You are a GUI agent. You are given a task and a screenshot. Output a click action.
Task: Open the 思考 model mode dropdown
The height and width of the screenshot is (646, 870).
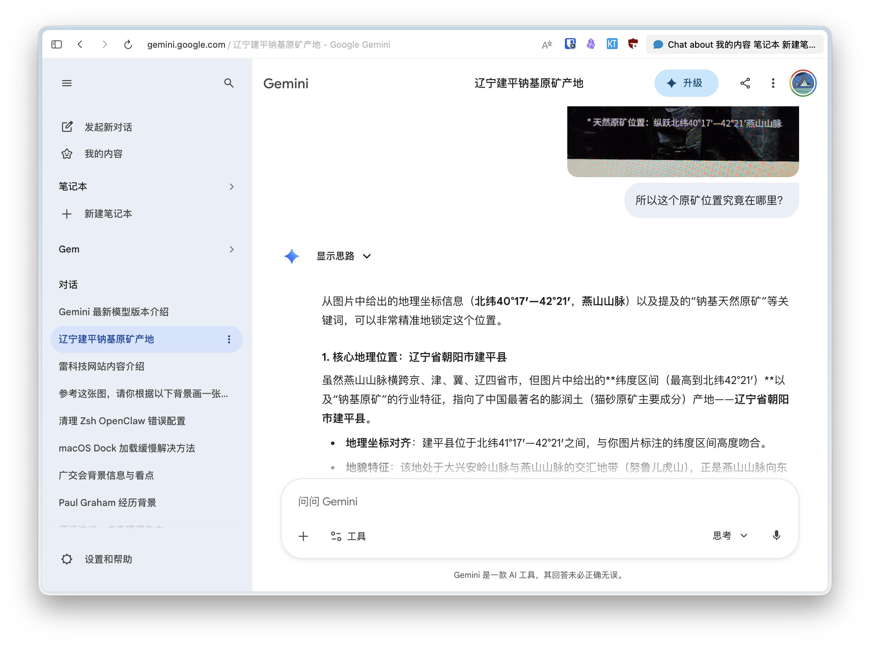pyautogui.click(x=730, y=535)
